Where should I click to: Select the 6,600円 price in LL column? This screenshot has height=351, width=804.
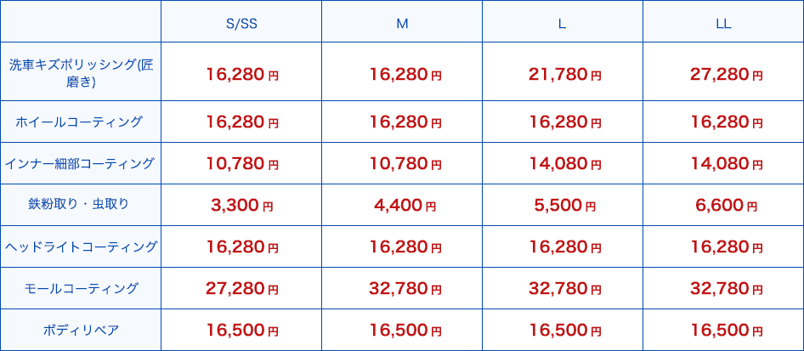click(x=726, y=206)
